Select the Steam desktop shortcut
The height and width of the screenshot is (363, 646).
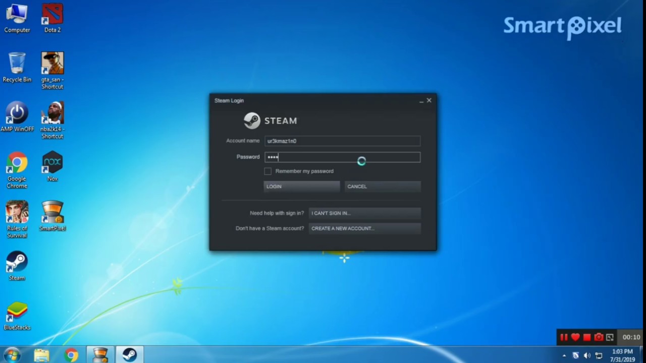(x=17, y=266)
